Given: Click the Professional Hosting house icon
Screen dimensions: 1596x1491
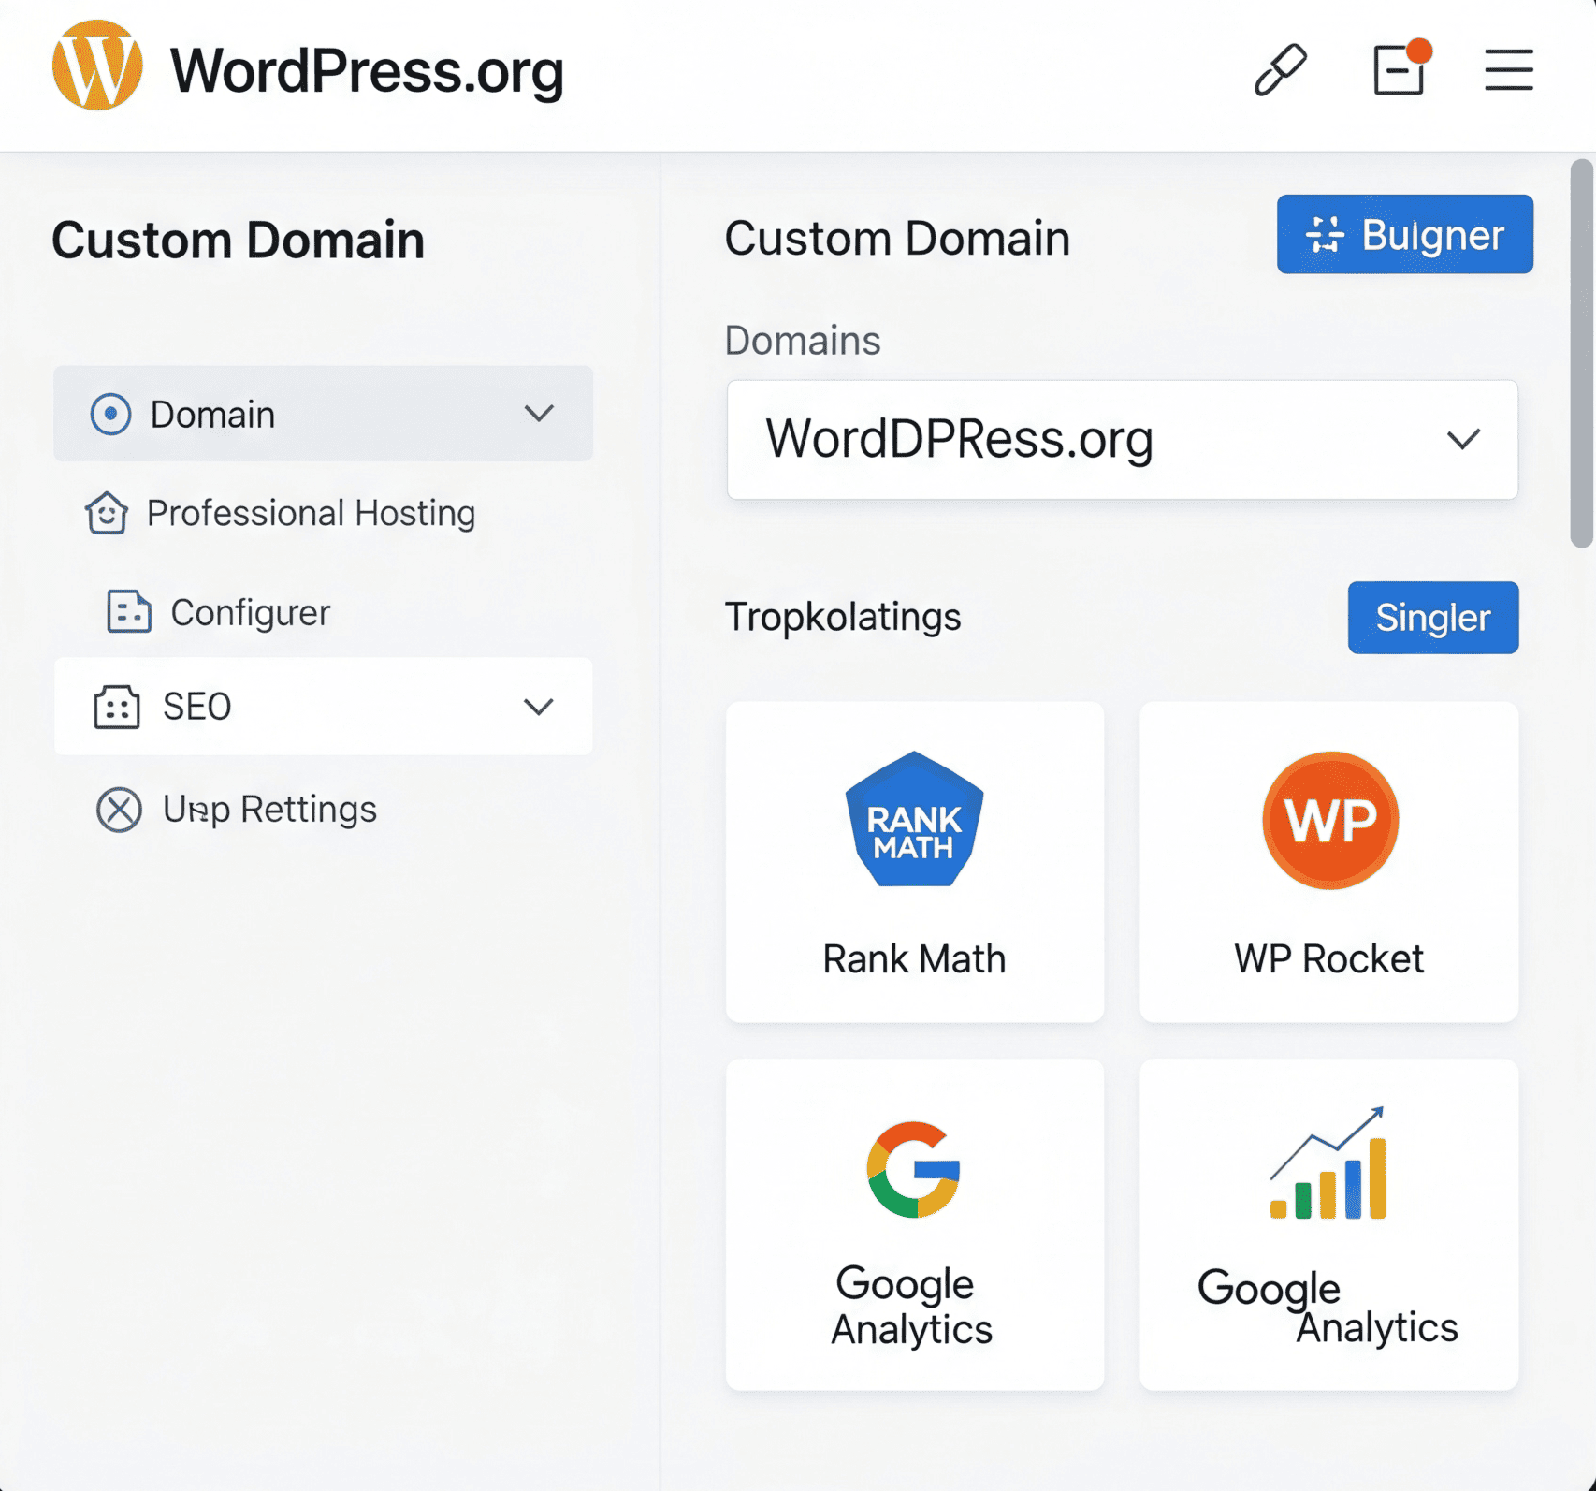Looking at the screenshot, I should 107,513.
